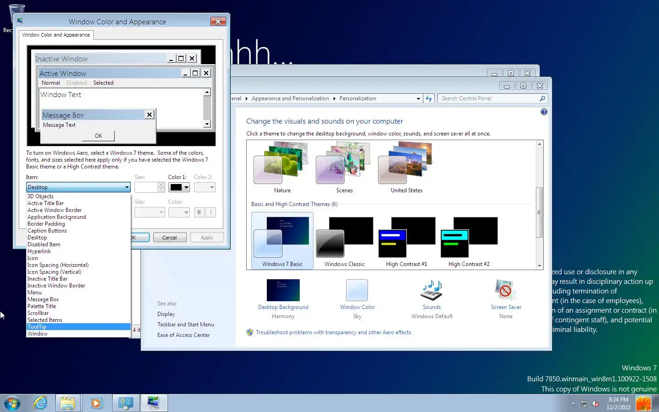The width and height of the screenshot is (659, 412).
Task: Pick Inactive Window Border entry
Action: [x=78, y=286]
